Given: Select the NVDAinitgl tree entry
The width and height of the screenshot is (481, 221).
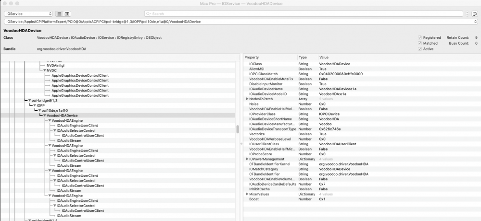Looking at the screenshot, I should click(x=55, y=65).
